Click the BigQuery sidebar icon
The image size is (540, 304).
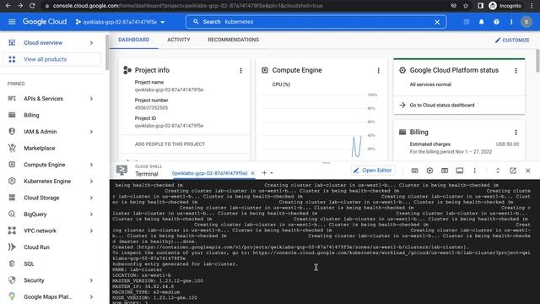pos(12,214)
